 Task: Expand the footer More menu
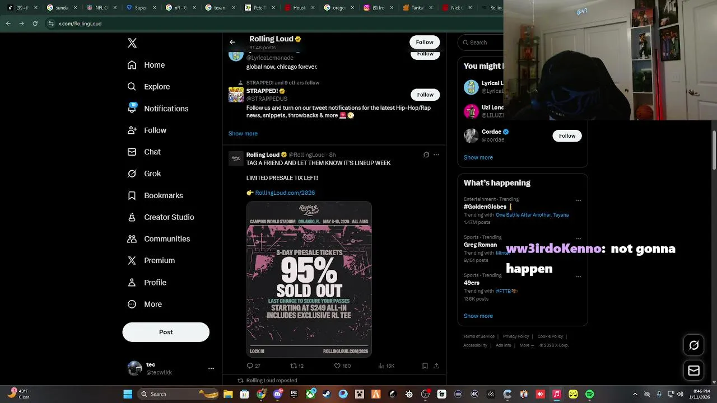(527, 345)
